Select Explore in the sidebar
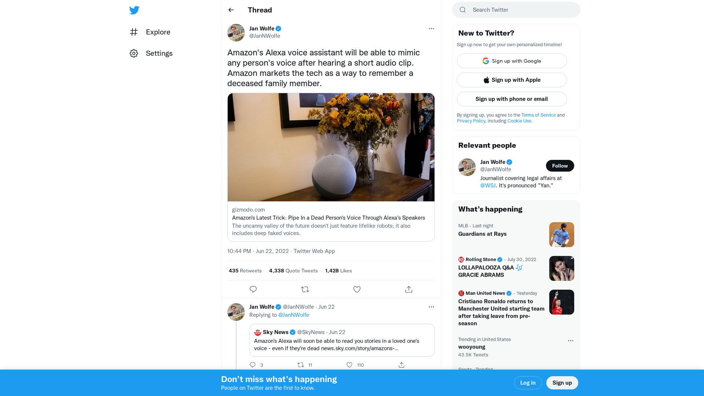Image resolution: width=704 pixels, height=396 pixels. pos(158,32)
